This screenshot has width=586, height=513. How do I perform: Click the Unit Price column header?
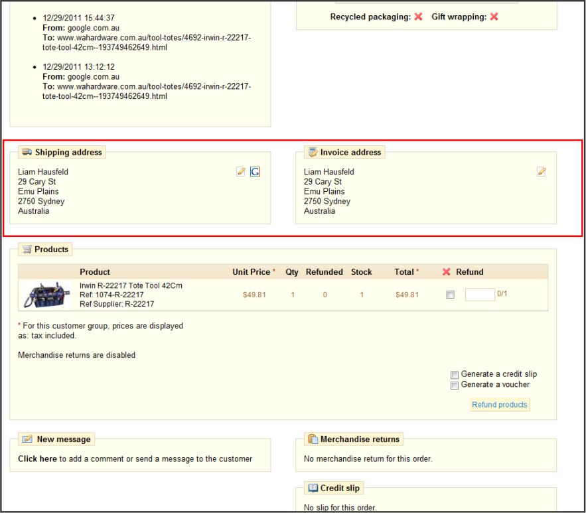pyautogui.click(x=251, y=271)
